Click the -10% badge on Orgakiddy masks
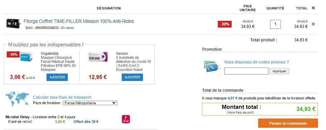Viewport: 326px width, 130px height. click(x=13, y=55)
